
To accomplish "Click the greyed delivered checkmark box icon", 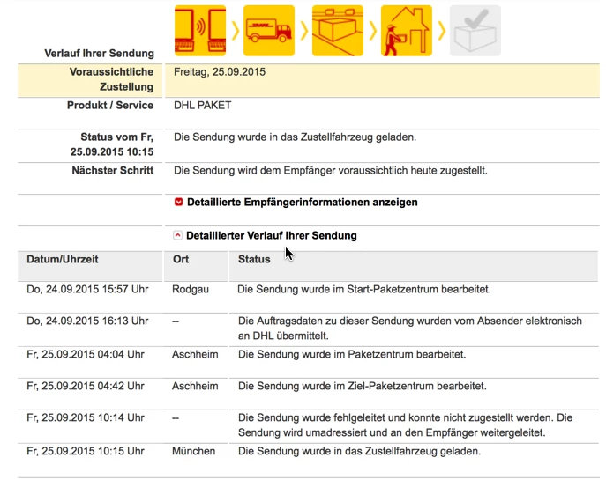I will tap(475, 31).
